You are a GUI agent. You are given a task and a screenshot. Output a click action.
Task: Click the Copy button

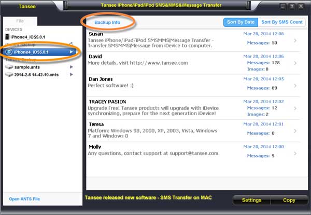[x=289, y=200]
